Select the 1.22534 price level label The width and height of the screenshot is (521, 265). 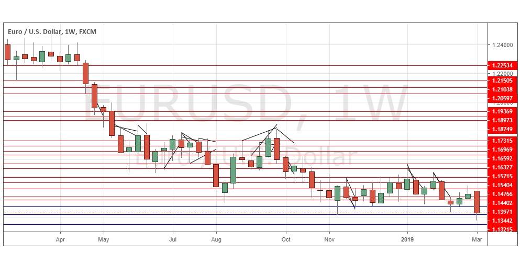click(502, 65)
